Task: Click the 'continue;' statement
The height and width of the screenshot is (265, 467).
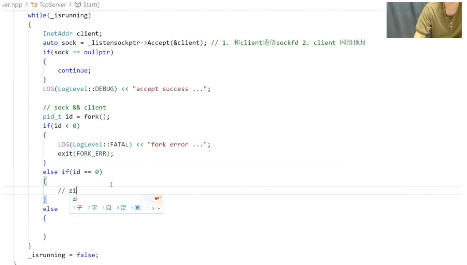Action: (x=74, y=70)
